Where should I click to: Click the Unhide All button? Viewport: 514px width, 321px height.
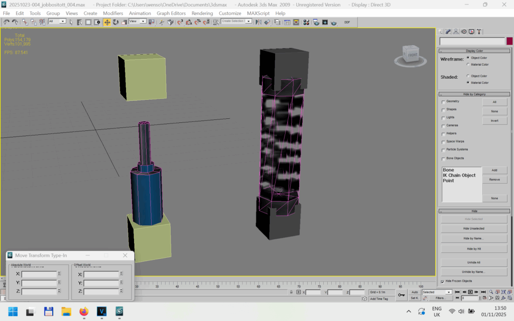tap(474, 262)
